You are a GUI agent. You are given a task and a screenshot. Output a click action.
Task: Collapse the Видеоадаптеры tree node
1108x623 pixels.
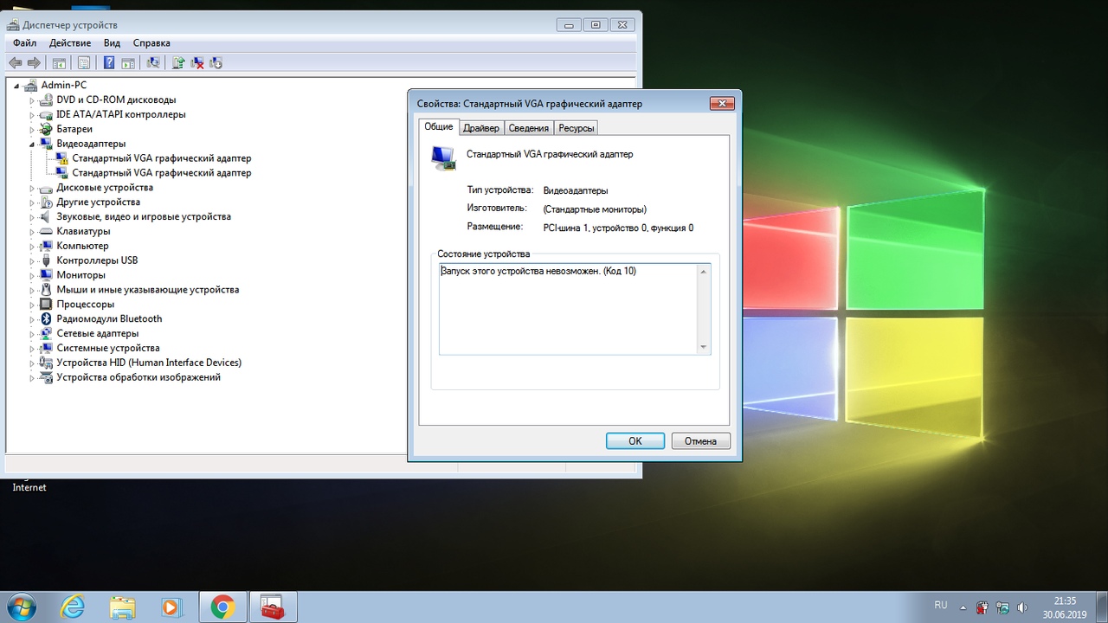33,144
